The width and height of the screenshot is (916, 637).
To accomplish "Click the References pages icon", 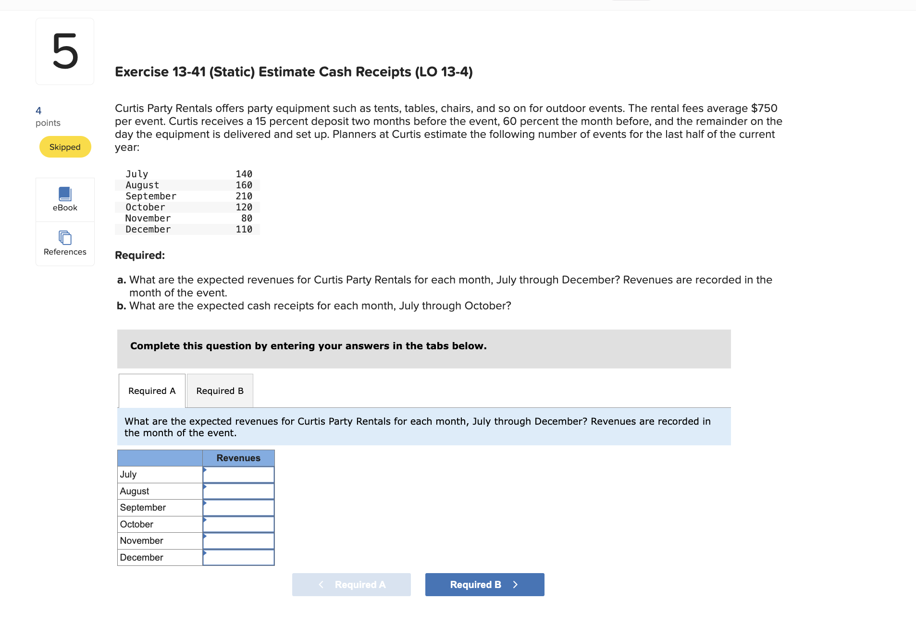I will coord(64,237).
